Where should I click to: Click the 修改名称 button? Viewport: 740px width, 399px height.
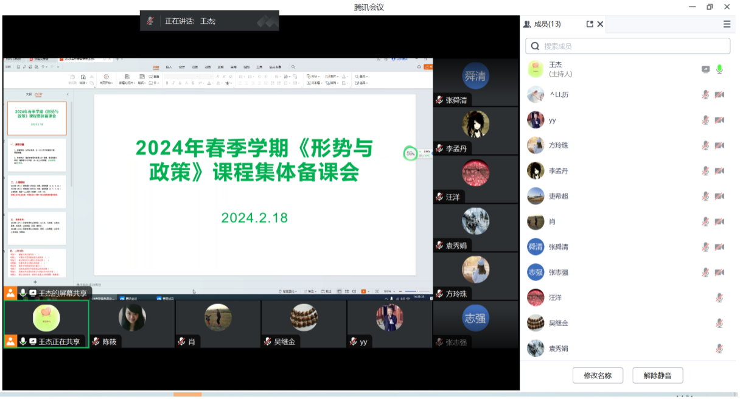pos(597,375)
